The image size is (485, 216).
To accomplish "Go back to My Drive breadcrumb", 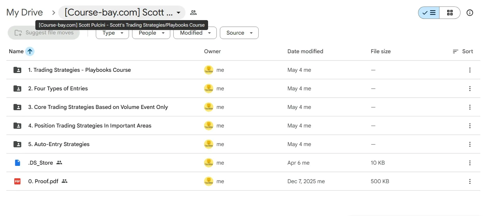I will pyautogui.click(x=24, y=13).
